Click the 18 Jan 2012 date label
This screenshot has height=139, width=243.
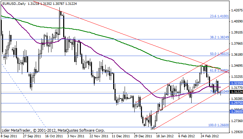tap(165, 136)
